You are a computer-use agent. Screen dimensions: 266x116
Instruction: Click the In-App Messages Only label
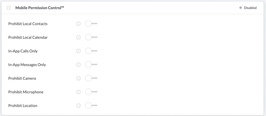pyautogui.click(x=27, y=65)
